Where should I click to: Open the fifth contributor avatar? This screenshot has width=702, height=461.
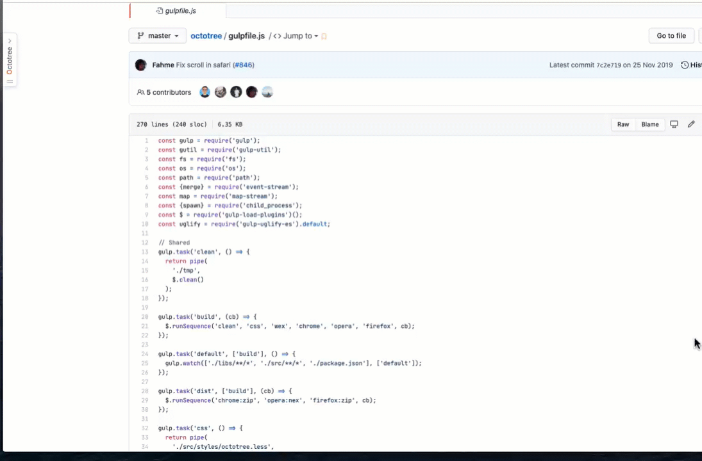coord(267,92)
